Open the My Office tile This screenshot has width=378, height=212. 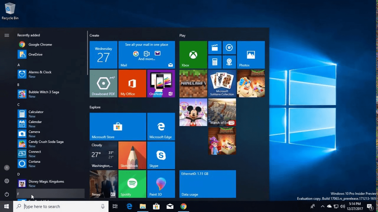132,83
